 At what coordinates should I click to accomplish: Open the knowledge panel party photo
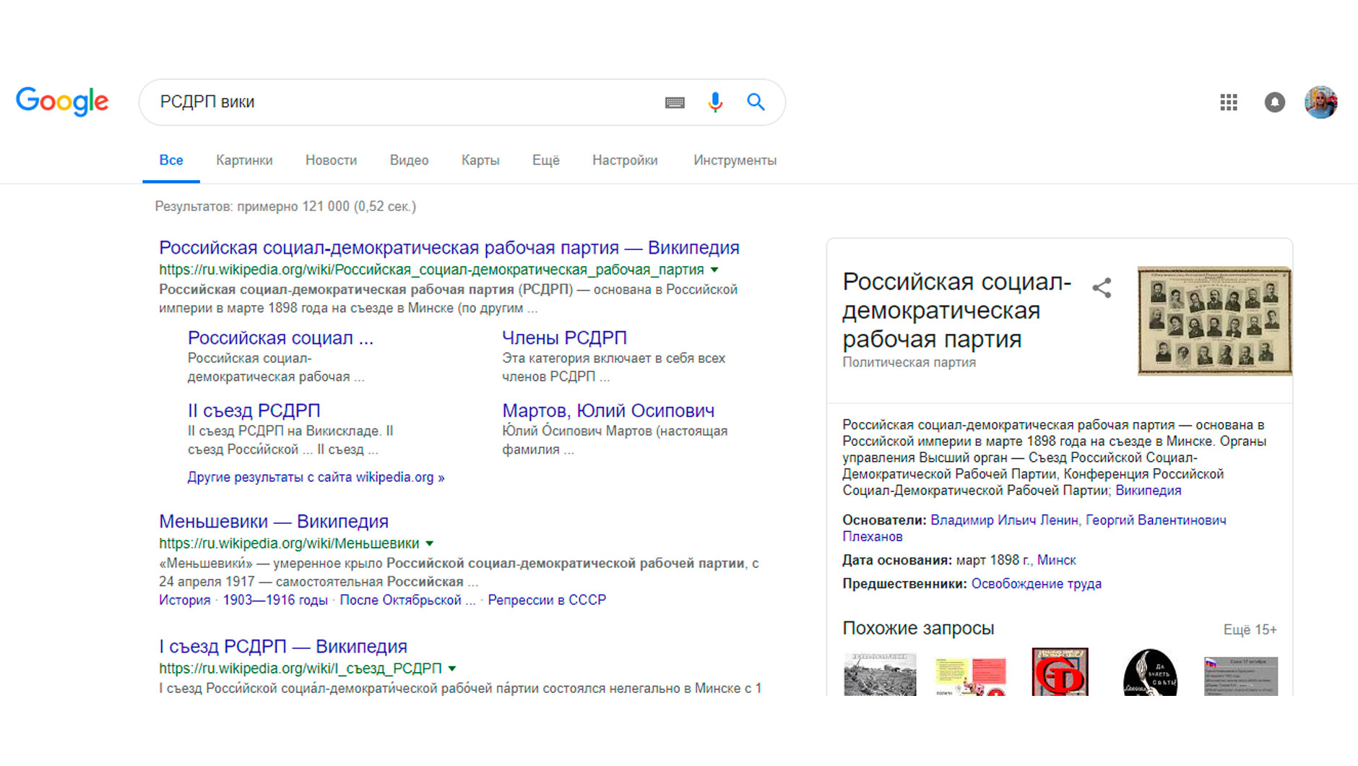pyautogui.click(x=1214, y=321)
